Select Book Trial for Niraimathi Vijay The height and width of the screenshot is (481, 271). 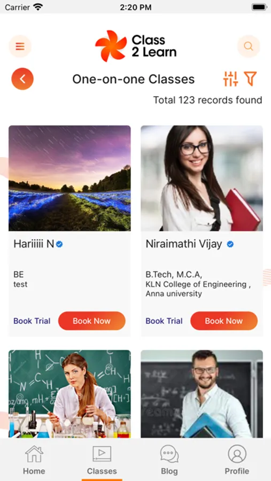coord(164,321)
